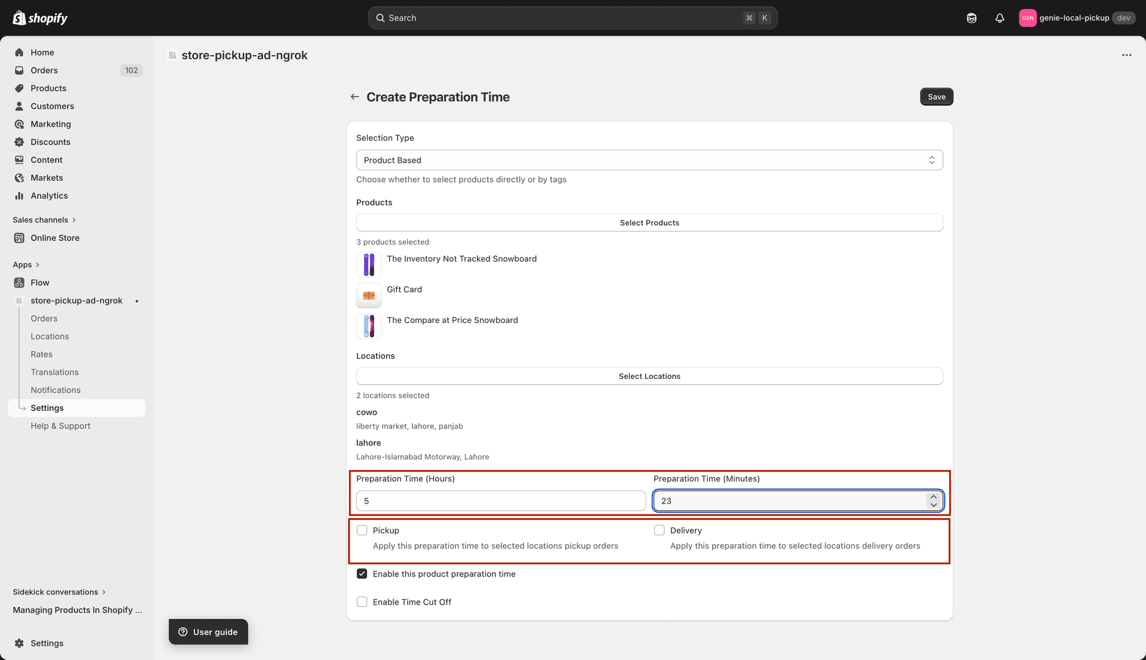Screen dimensions: 1146x660
Task: Click the Products tag icon
Action: tap(19, 88)
